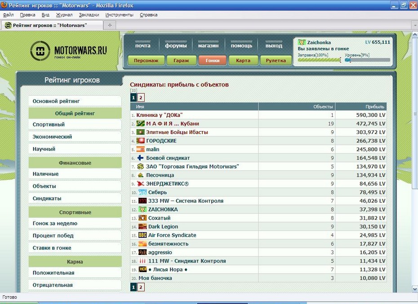The height and width of the screenshot is (304, 418).
Task: Open Моя баночка syndicate link
Action: click(155, 278)
